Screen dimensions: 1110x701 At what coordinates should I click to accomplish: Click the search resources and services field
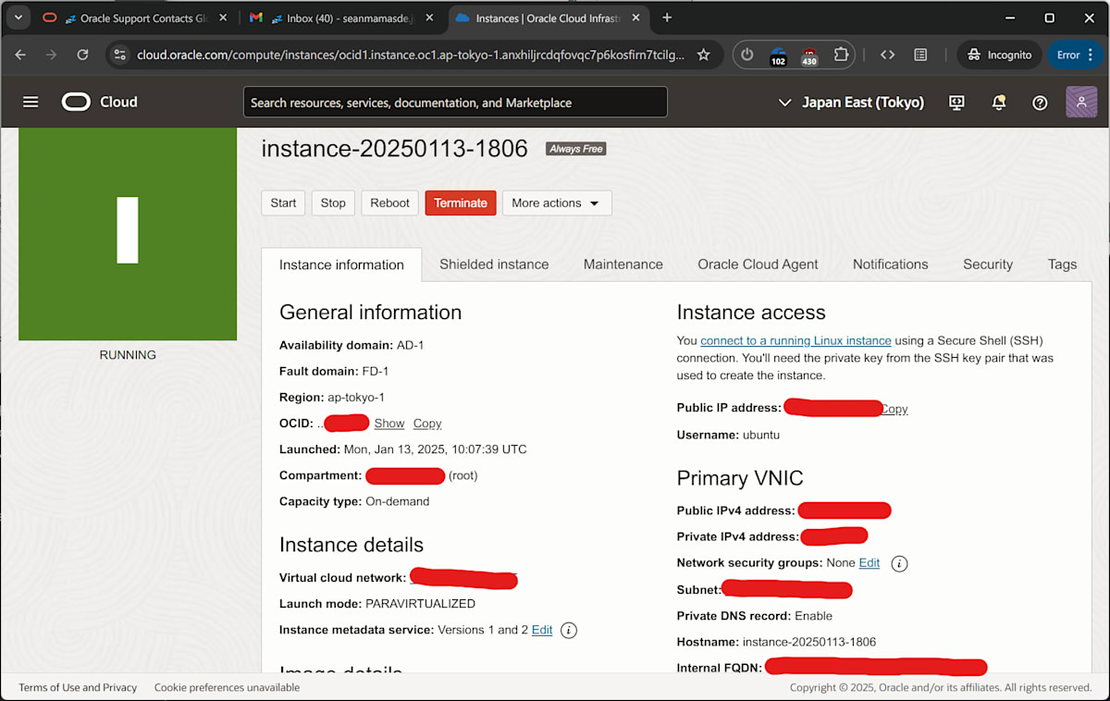pos(455,103)
